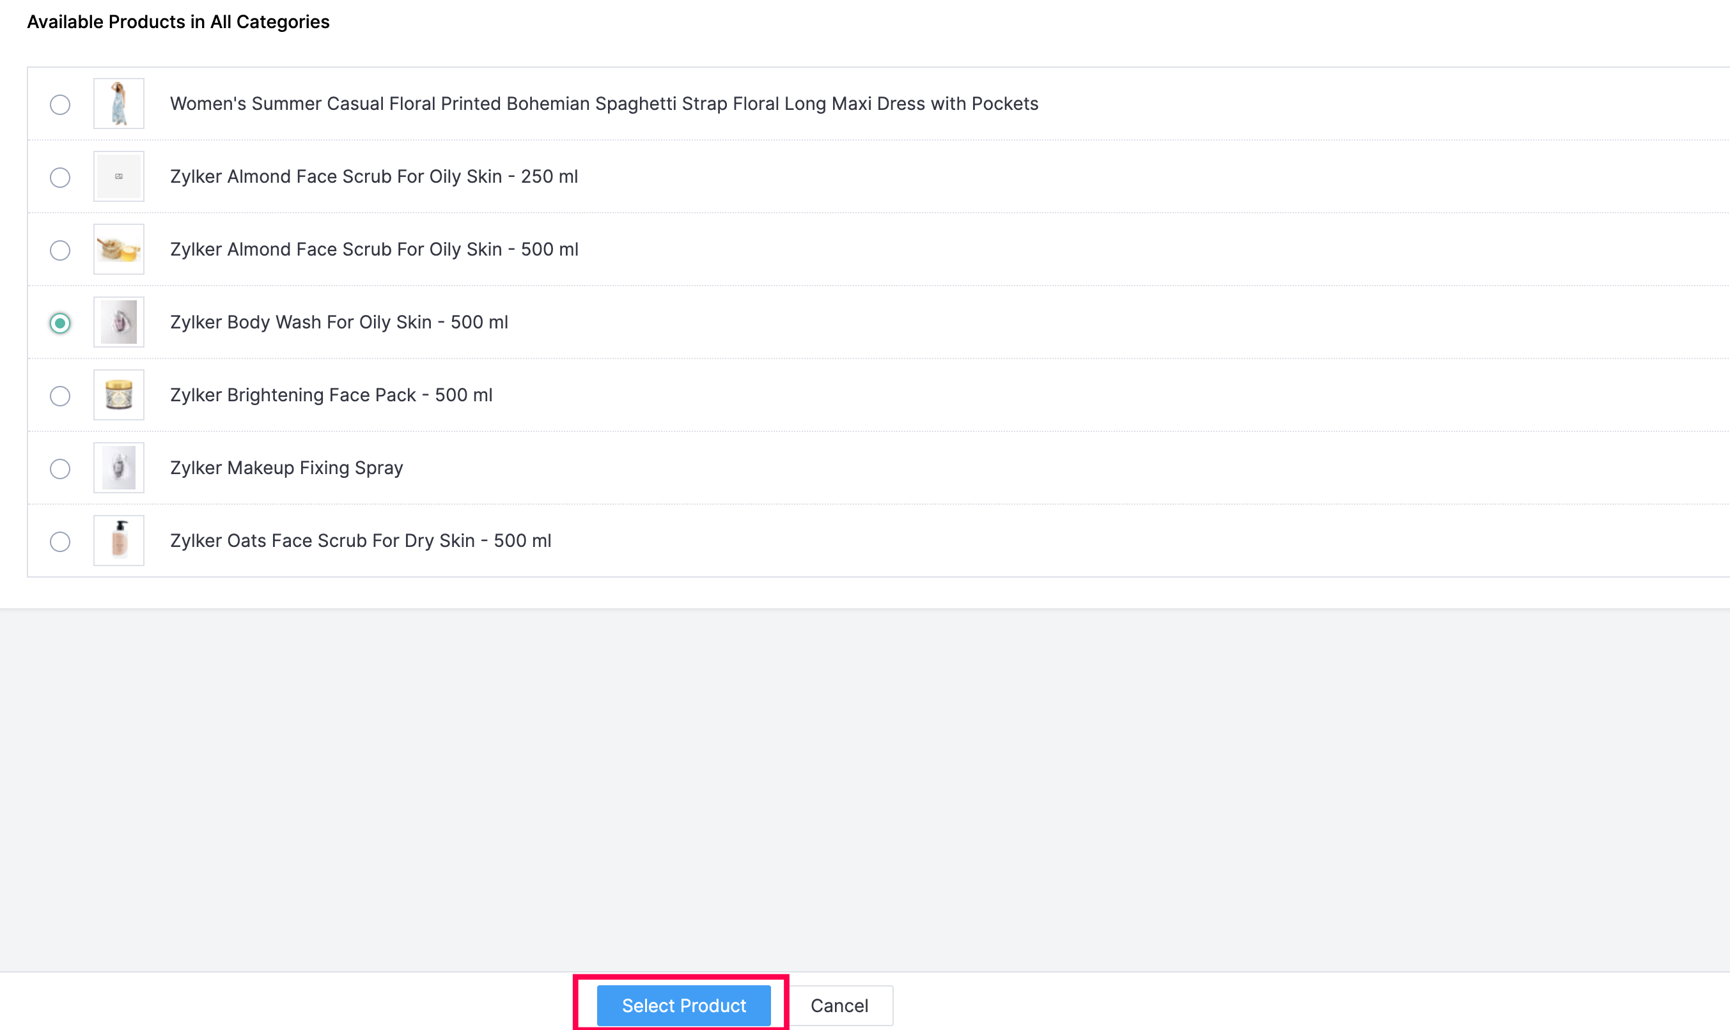The height and width of the screenshot is (1030, 1730).
Task: Click the Women's Summer Casual Floral dress name
Action: point(604,104)
